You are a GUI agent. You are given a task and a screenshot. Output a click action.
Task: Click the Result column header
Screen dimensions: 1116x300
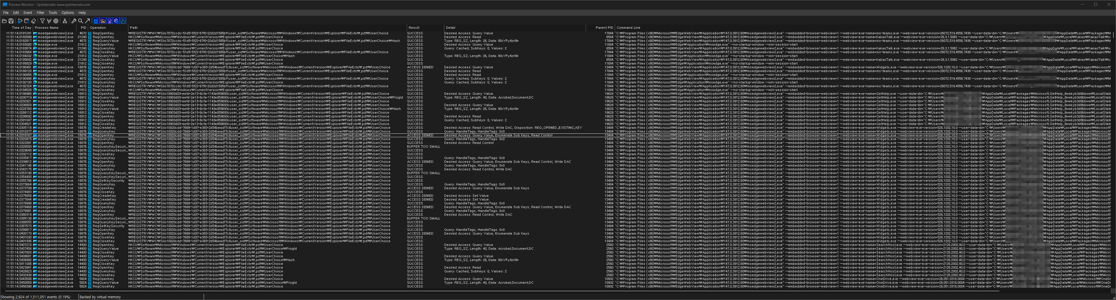[425, 28]
